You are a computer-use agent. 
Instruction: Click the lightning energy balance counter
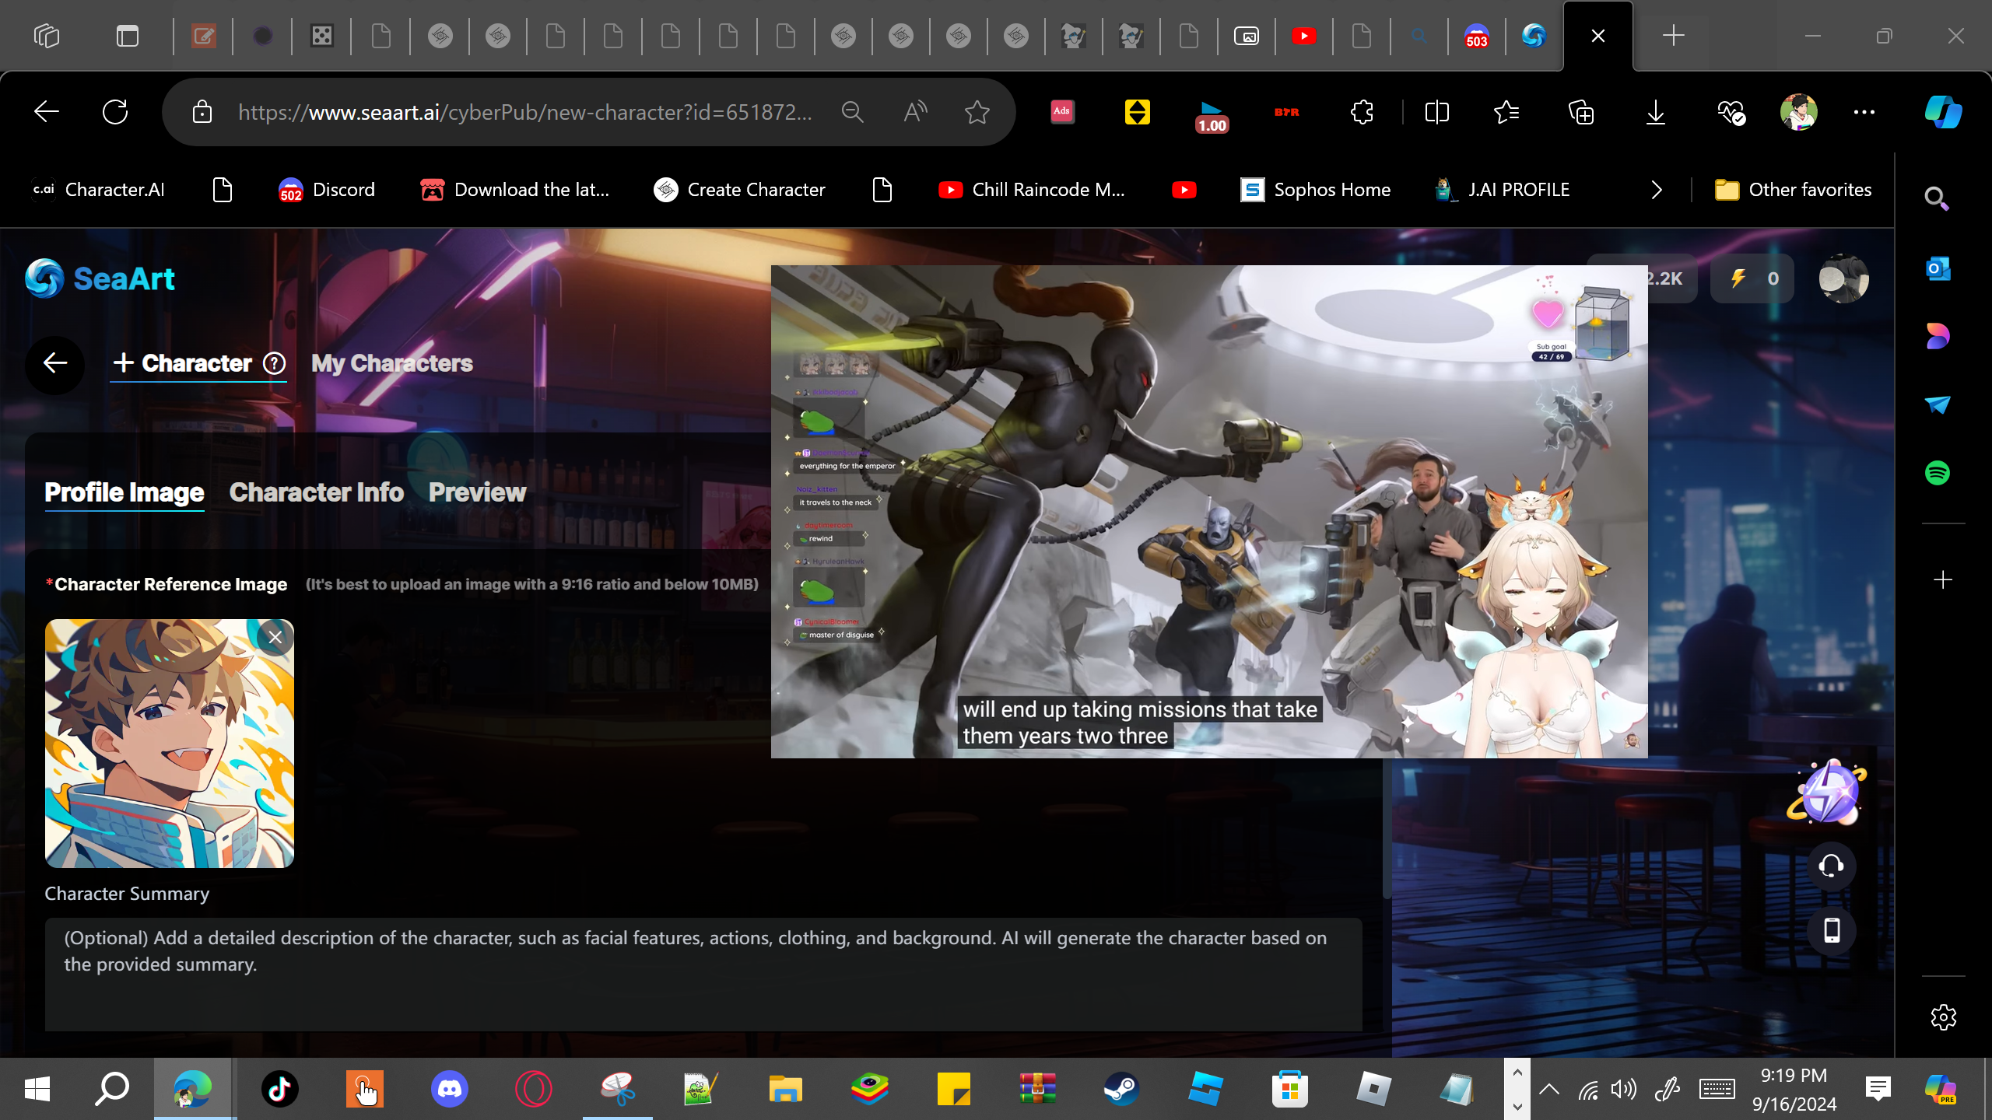pos(1752,278)
